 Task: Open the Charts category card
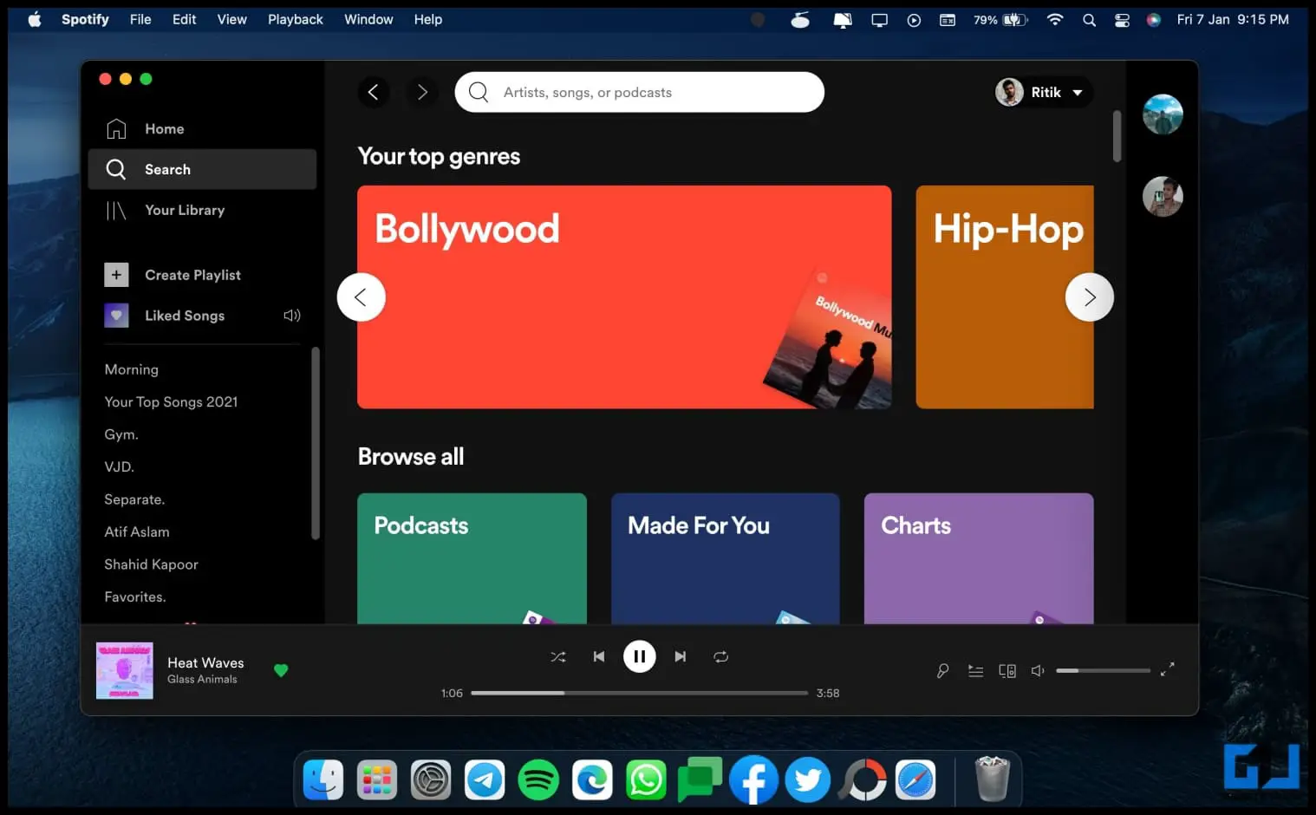click(979, 558)
